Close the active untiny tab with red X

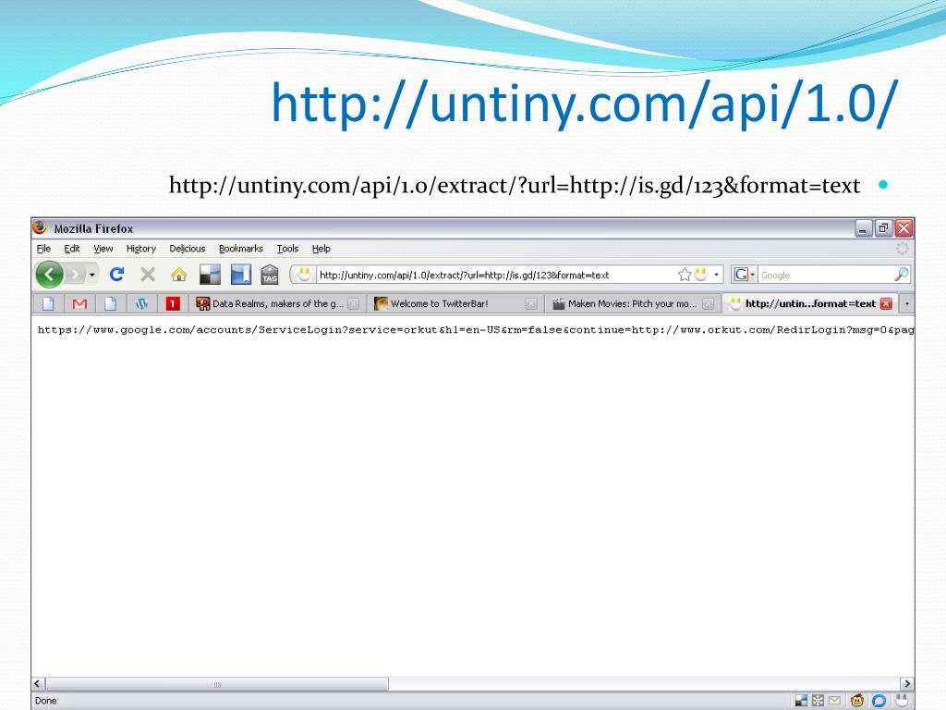tap(886, 303)
